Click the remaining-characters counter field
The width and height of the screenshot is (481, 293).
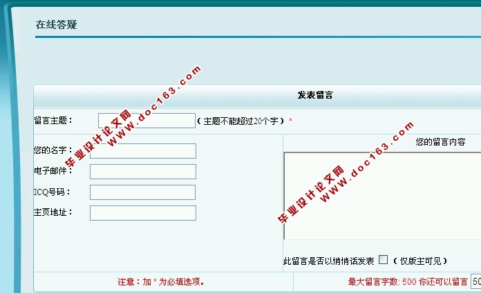(476, 281)
